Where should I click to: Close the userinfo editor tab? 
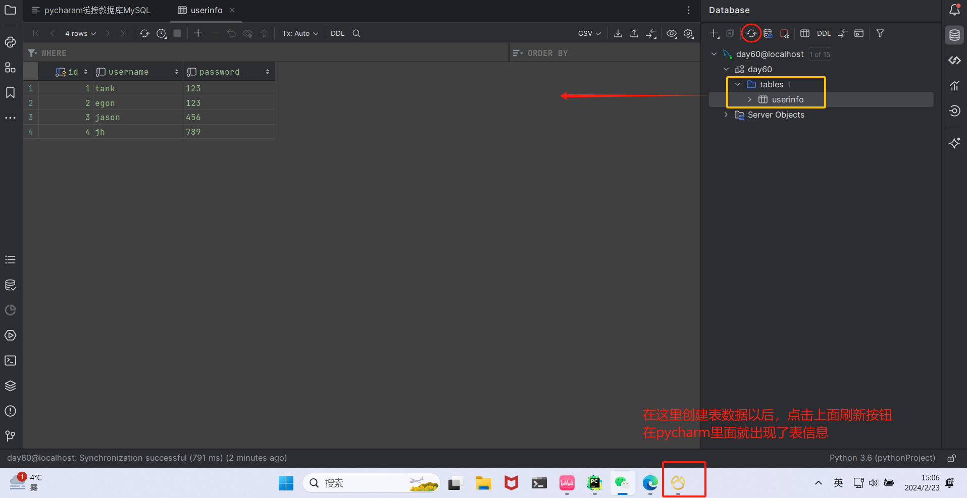232,10
